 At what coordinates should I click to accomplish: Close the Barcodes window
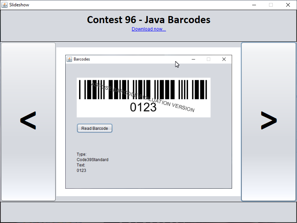pyautogui.click(x=224, y=59)
